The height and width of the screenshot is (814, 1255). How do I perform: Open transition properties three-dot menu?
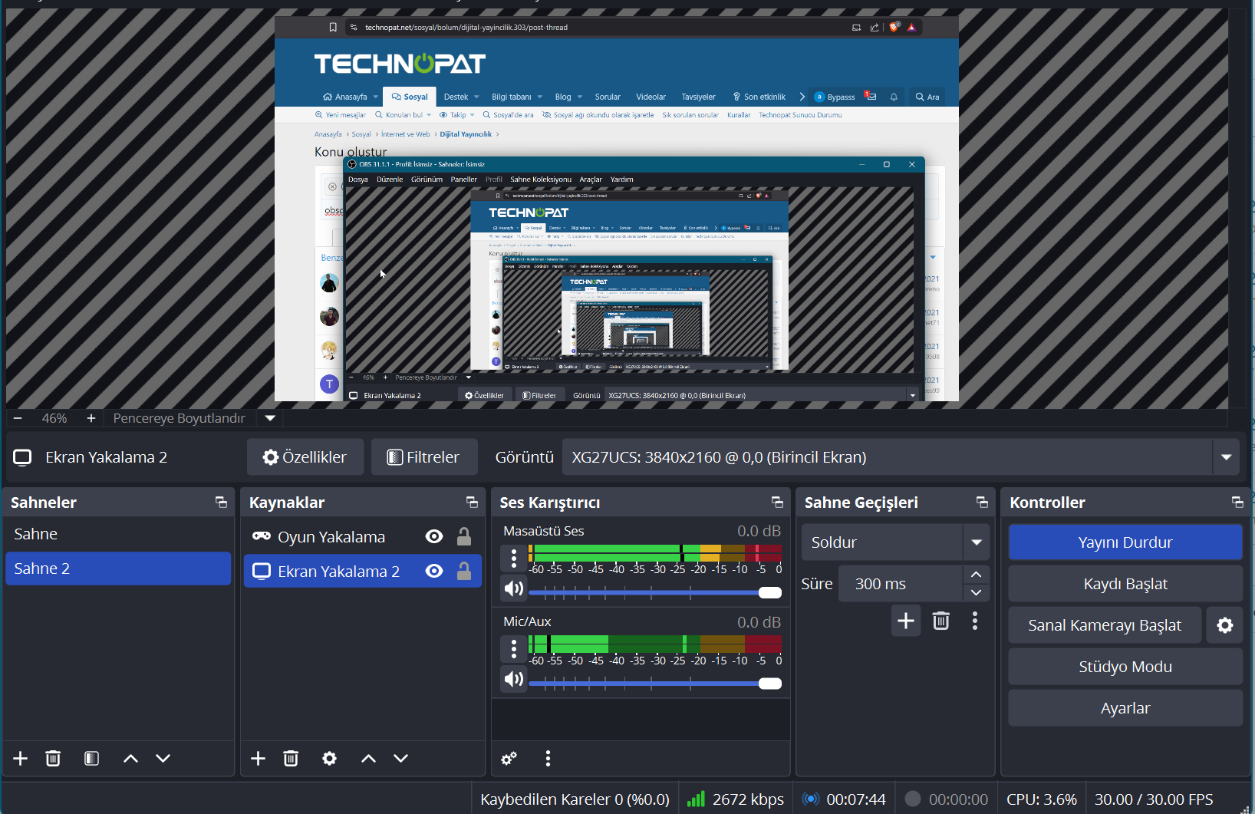click(x=975, y=621)
